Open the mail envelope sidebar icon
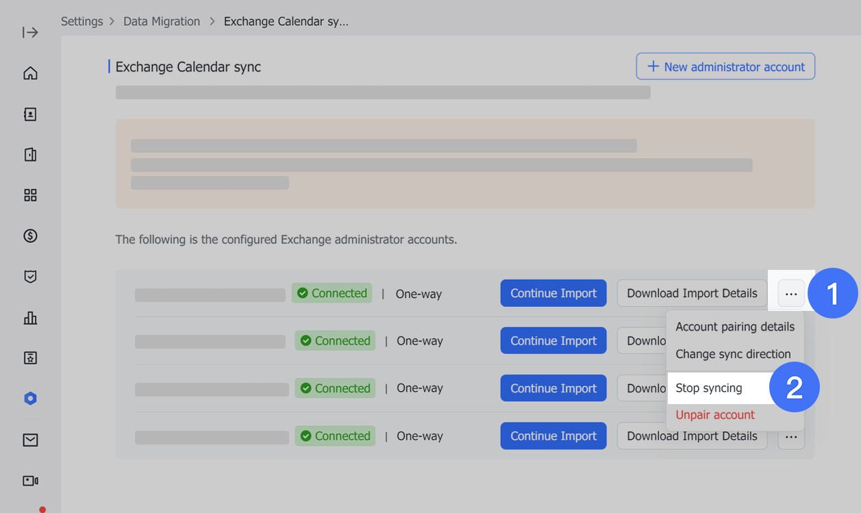Viewport: 861px width, 513px height. pos(30,440)
